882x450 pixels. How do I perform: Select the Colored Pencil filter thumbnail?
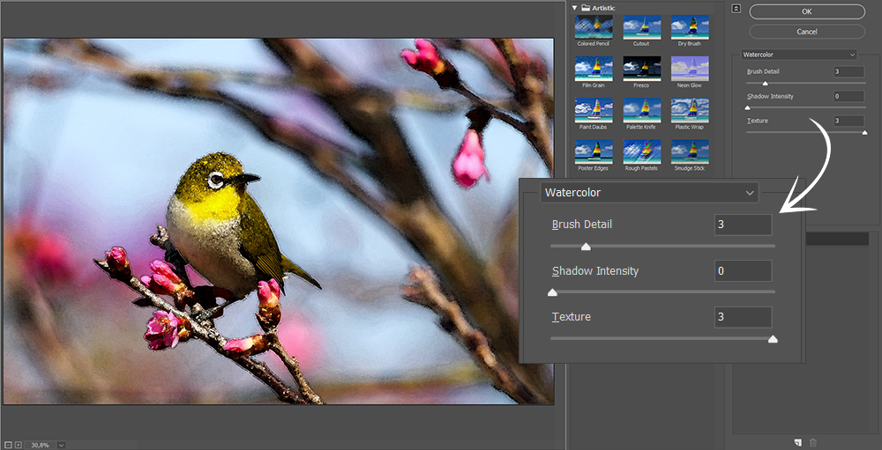(x=594, y=27)
